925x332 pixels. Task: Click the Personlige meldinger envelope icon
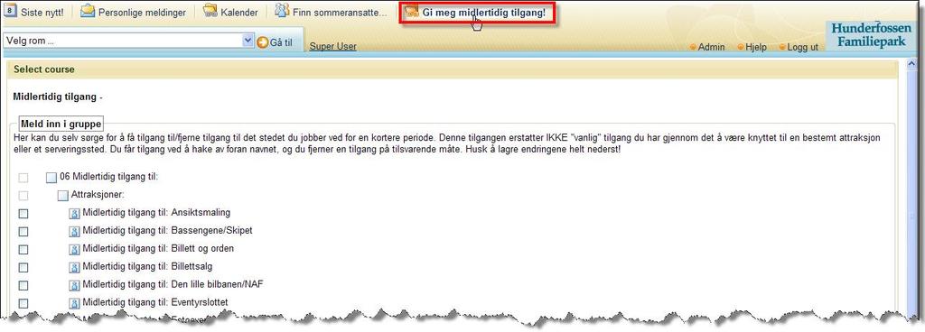tap(88, 11)
